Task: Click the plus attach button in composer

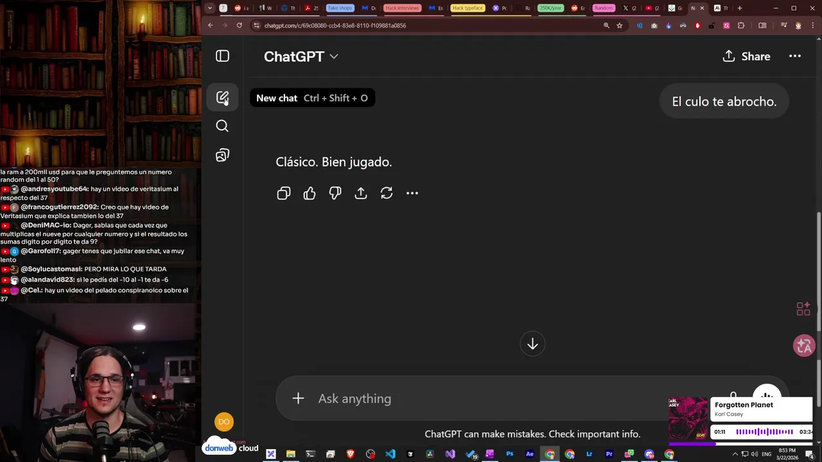Action: tap(298, 398)
